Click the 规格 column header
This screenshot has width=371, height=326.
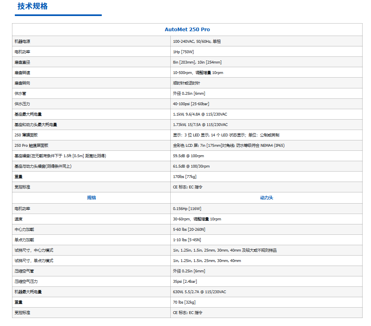[x=91, y=198]
